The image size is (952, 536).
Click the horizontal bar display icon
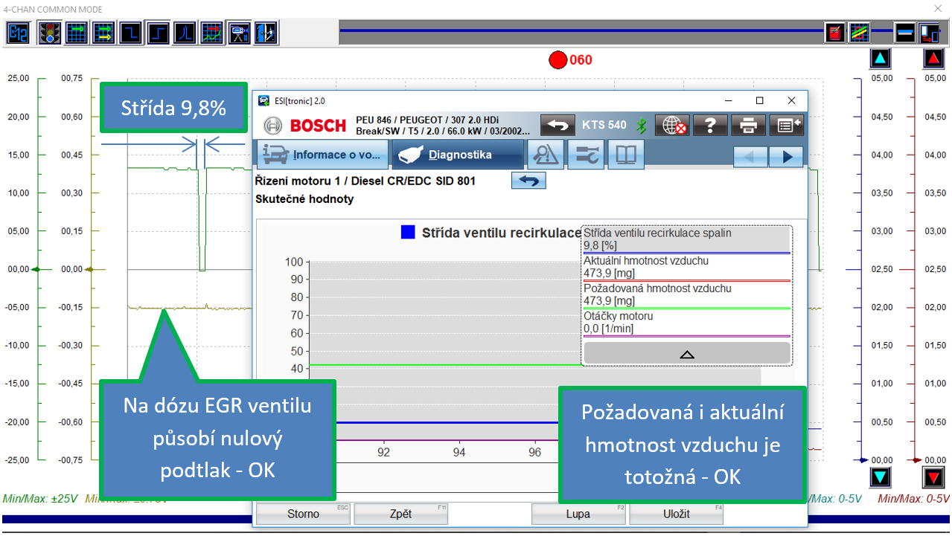pos(904,33)
